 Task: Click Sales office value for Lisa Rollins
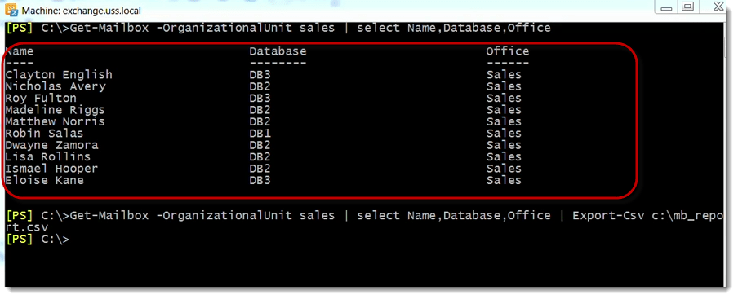[504, 156]
